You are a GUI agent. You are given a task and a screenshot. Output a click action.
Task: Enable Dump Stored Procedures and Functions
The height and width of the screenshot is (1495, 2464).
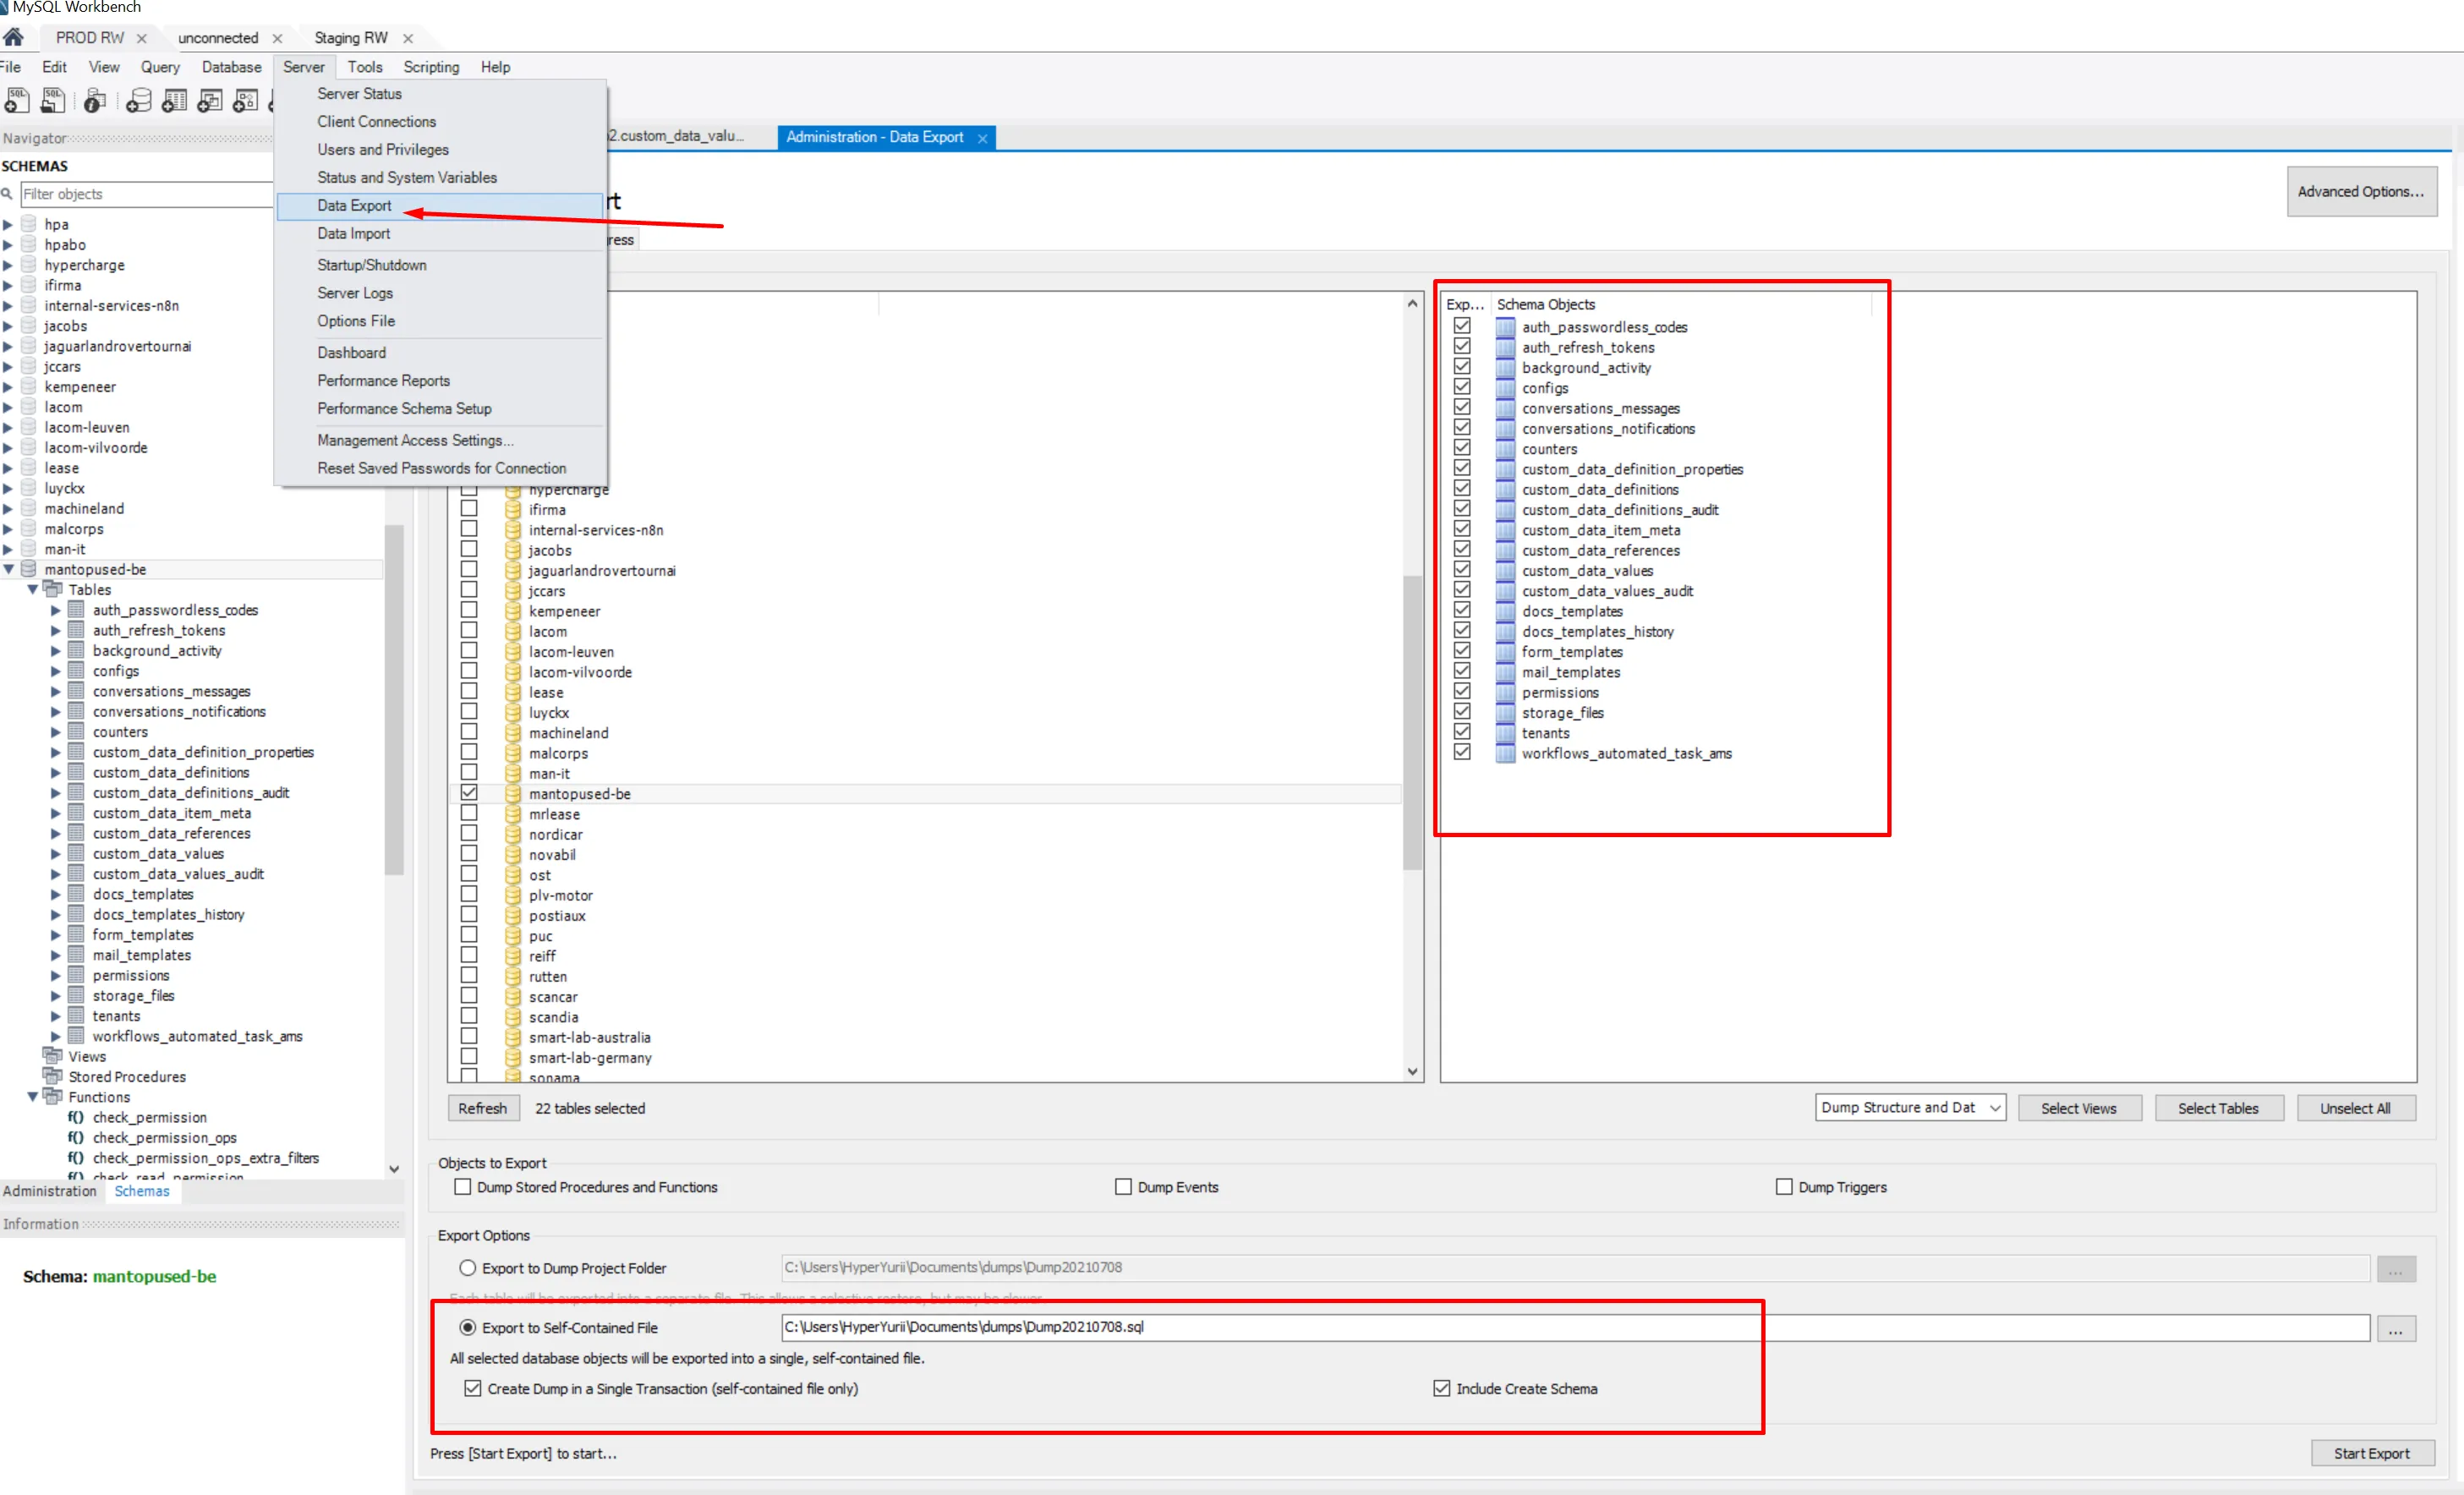pyautogui.click(x=463, y=1187)
